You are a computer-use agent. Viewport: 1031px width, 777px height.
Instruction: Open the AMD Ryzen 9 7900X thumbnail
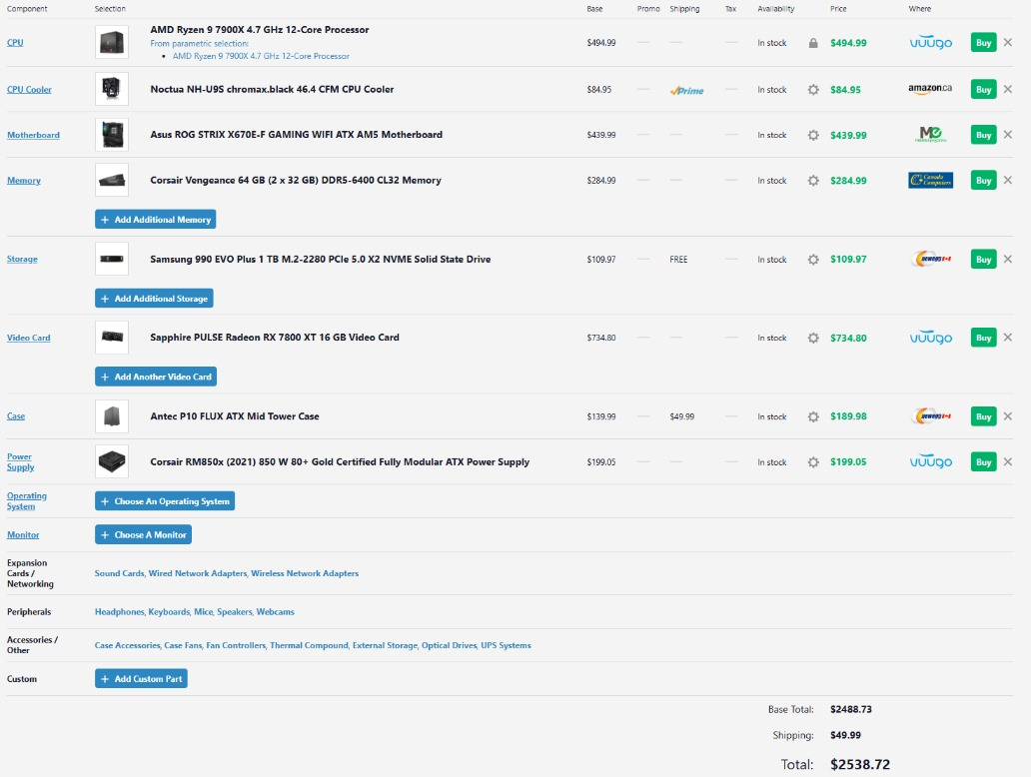(112, 42)
